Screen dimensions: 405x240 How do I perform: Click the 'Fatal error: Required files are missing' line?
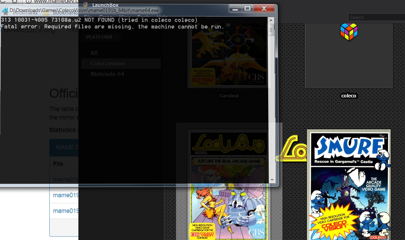[112, 27]
